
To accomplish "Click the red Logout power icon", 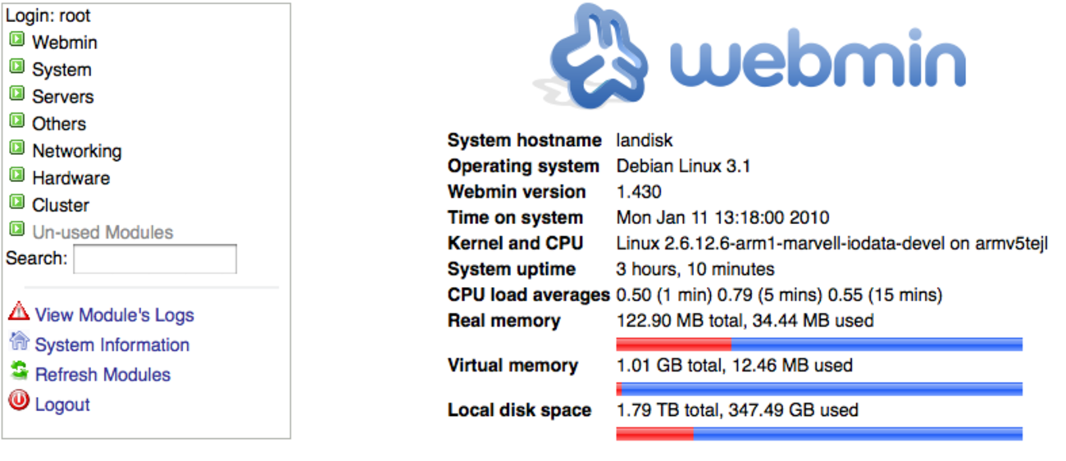I will click(x=18, y=402).
